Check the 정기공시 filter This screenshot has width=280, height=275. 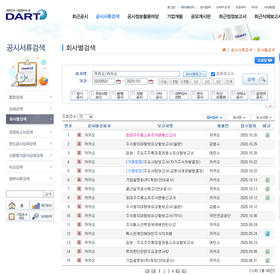click(73, 93)
